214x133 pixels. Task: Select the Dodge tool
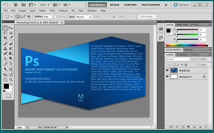(x=11, y=58)
